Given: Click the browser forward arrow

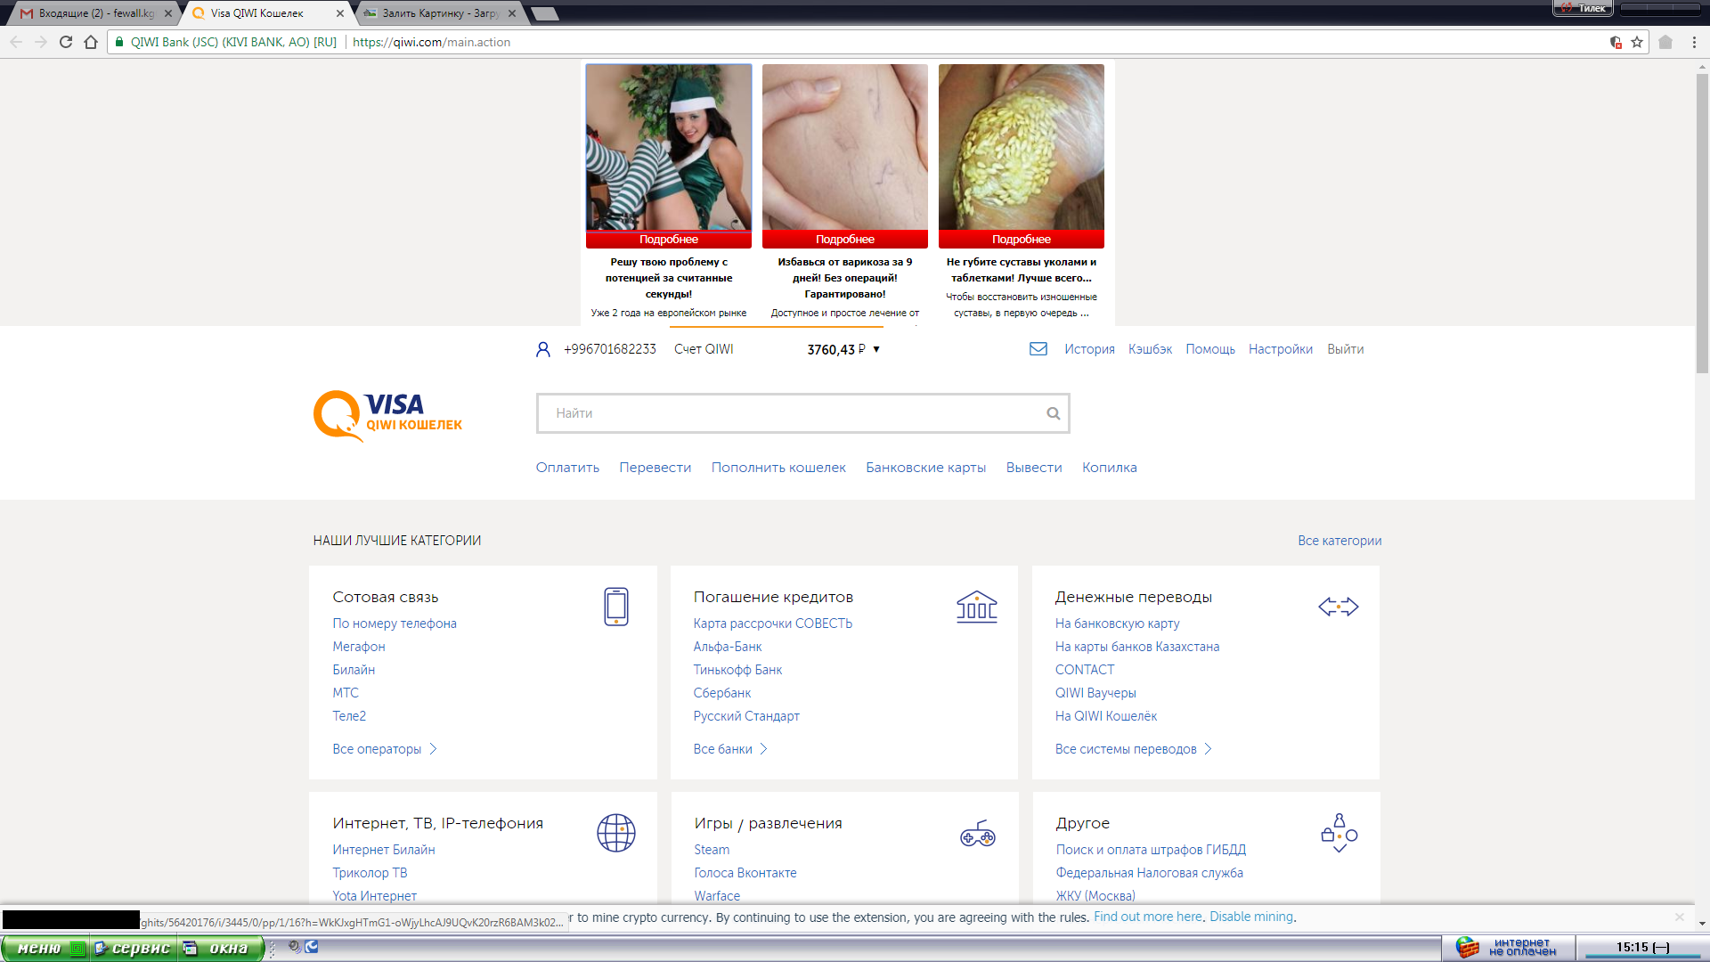Looking at the screenshot, I should point(41,42).
